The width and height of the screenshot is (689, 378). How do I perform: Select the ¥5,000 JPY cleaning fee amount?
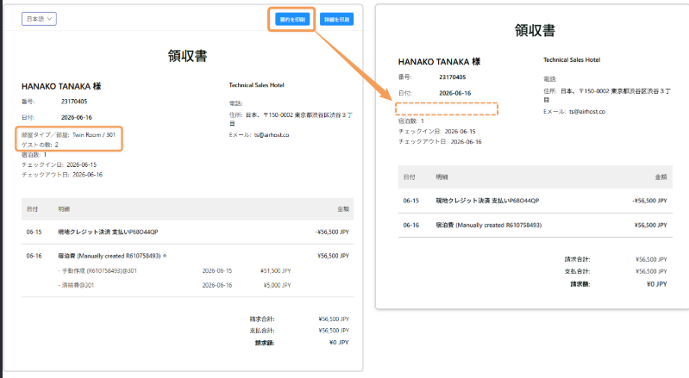pos(278,286)
